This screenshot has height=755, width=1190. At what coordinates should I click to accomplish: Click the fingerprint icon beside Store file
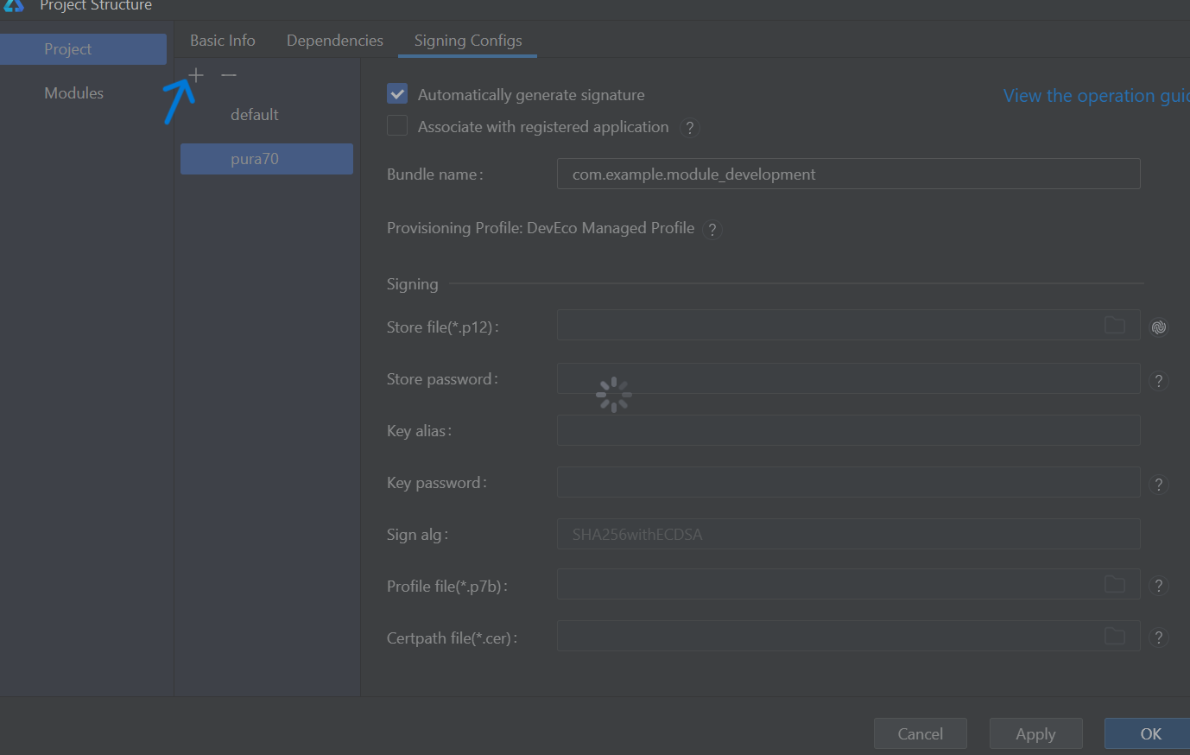pos(1159,327)
